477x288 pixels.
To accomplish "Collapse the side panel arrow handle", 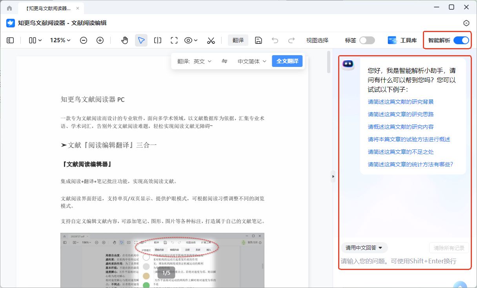I will point(333,176).
